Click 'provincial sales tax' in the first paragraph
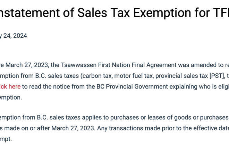 [182, 76]
